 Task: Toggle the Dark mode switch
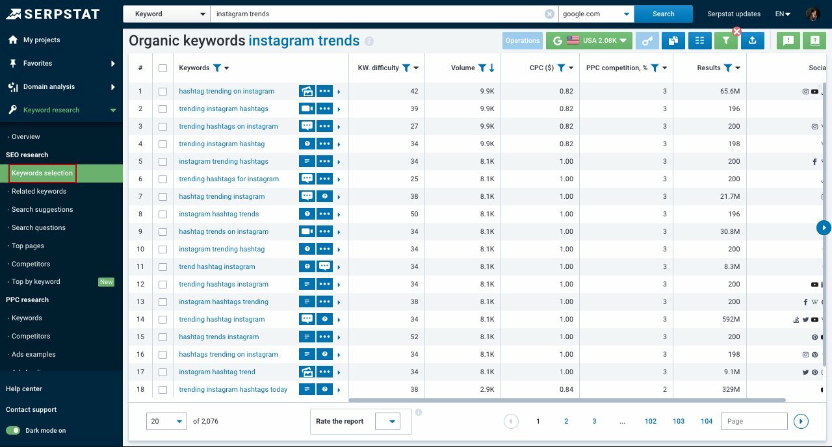[x=14, y=430]
